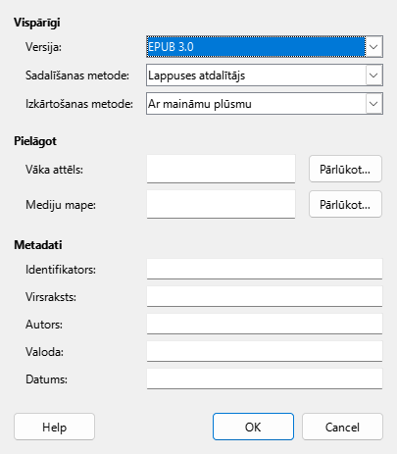The width and height of the screenshot is (397, 454).
Task: Click the Mediju mape: label
Action: 61,205
